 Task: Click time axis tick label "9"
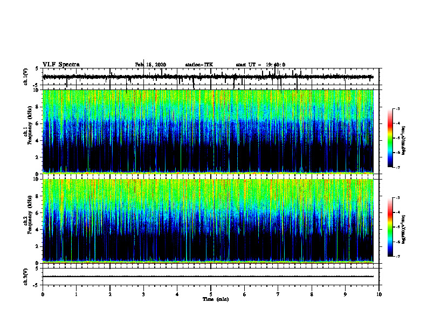pyautogui.click(x=345, y=294)
